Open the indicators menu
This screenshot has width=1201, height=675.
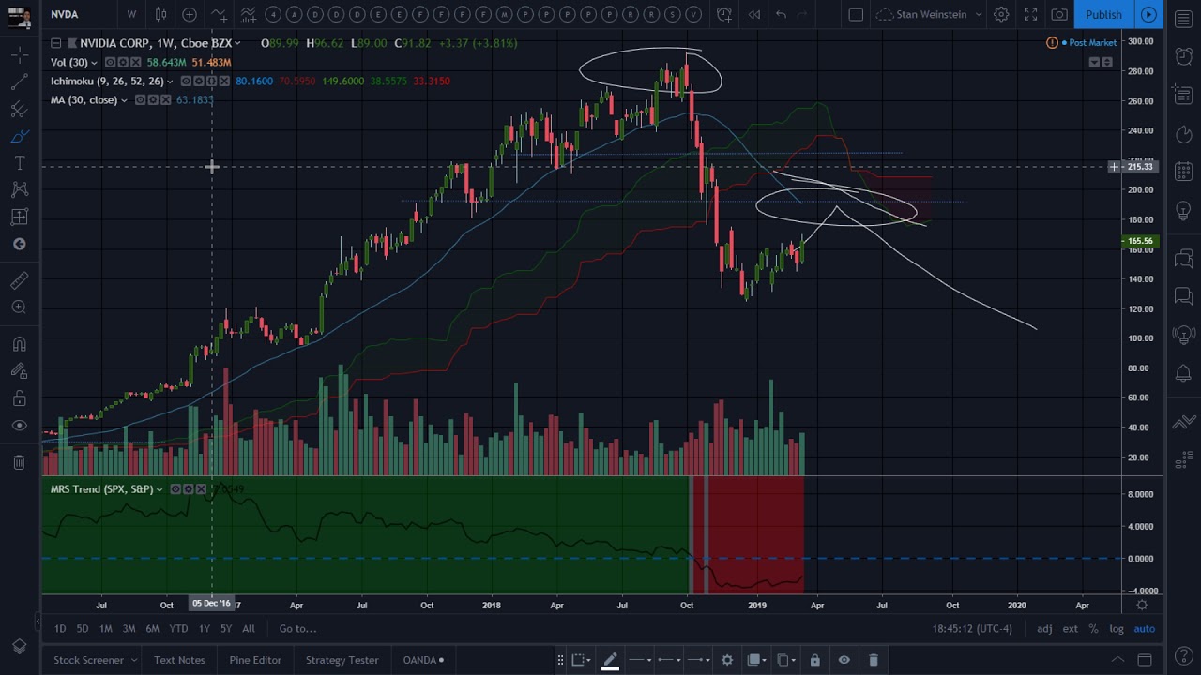click(x=219, y=14)
